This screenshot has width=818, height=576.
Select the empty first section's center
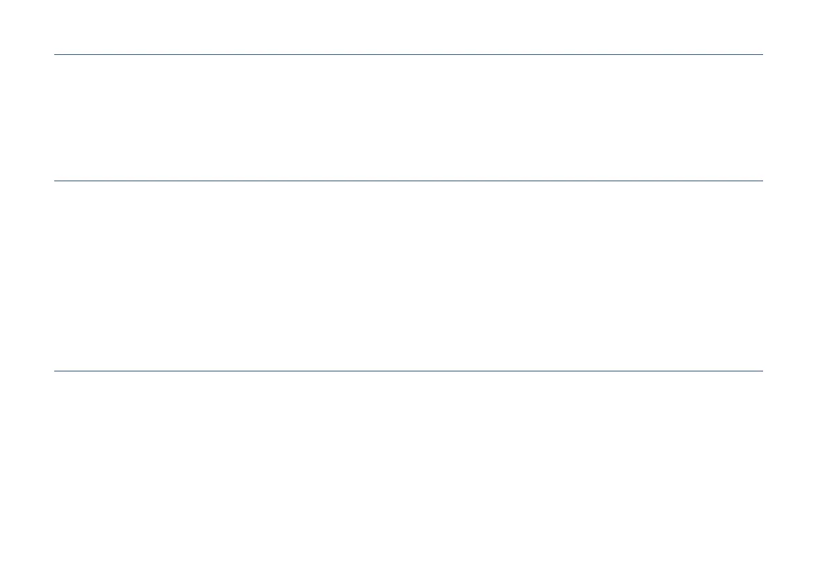click(409, 118)
